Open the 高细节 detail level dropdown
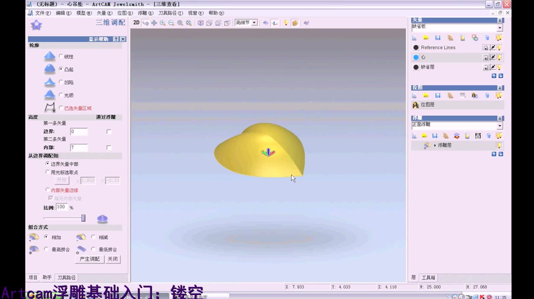 (253, 23)
